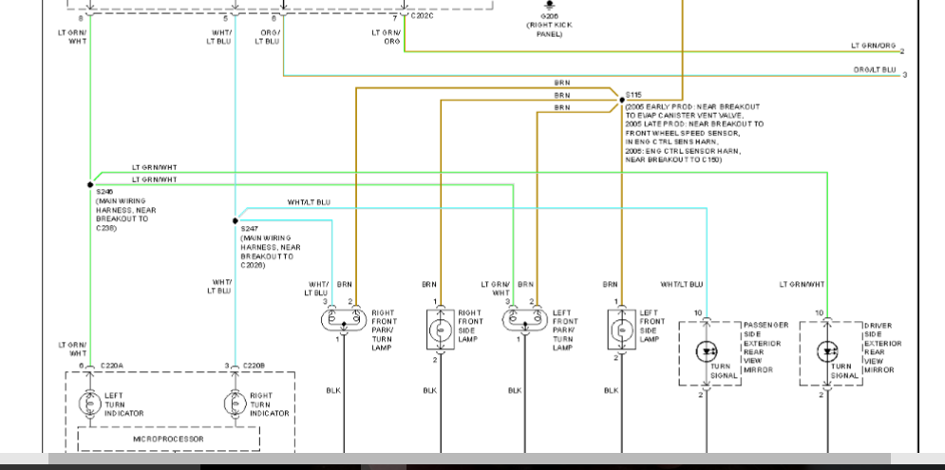Click the left turn indicator lamp symbol
The height and width of the screenshot is (470, 945).
click(x=88, y=404)
